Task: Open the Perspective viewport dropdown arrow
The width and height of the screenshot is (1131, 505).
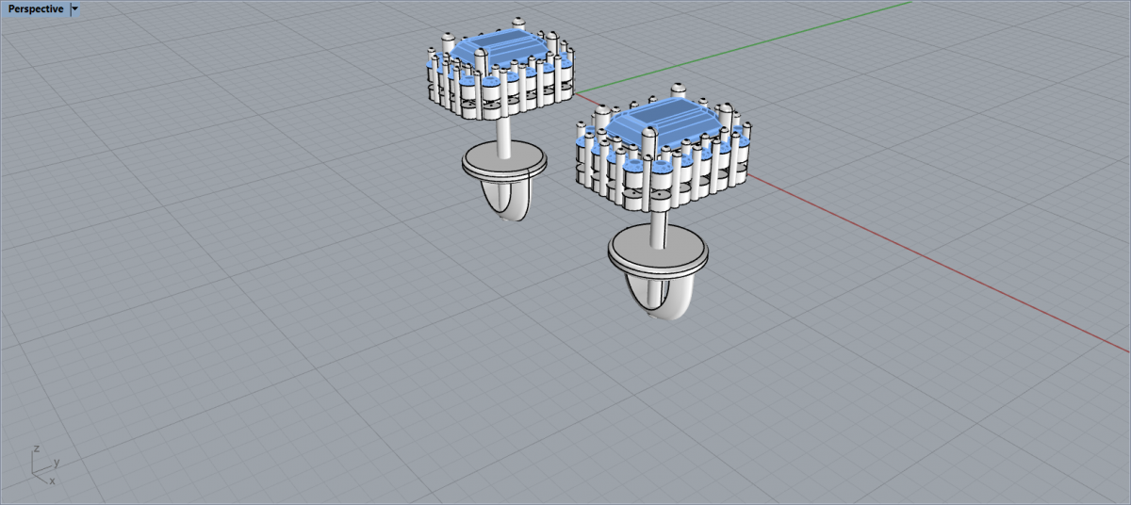Action: pos(75,9)
